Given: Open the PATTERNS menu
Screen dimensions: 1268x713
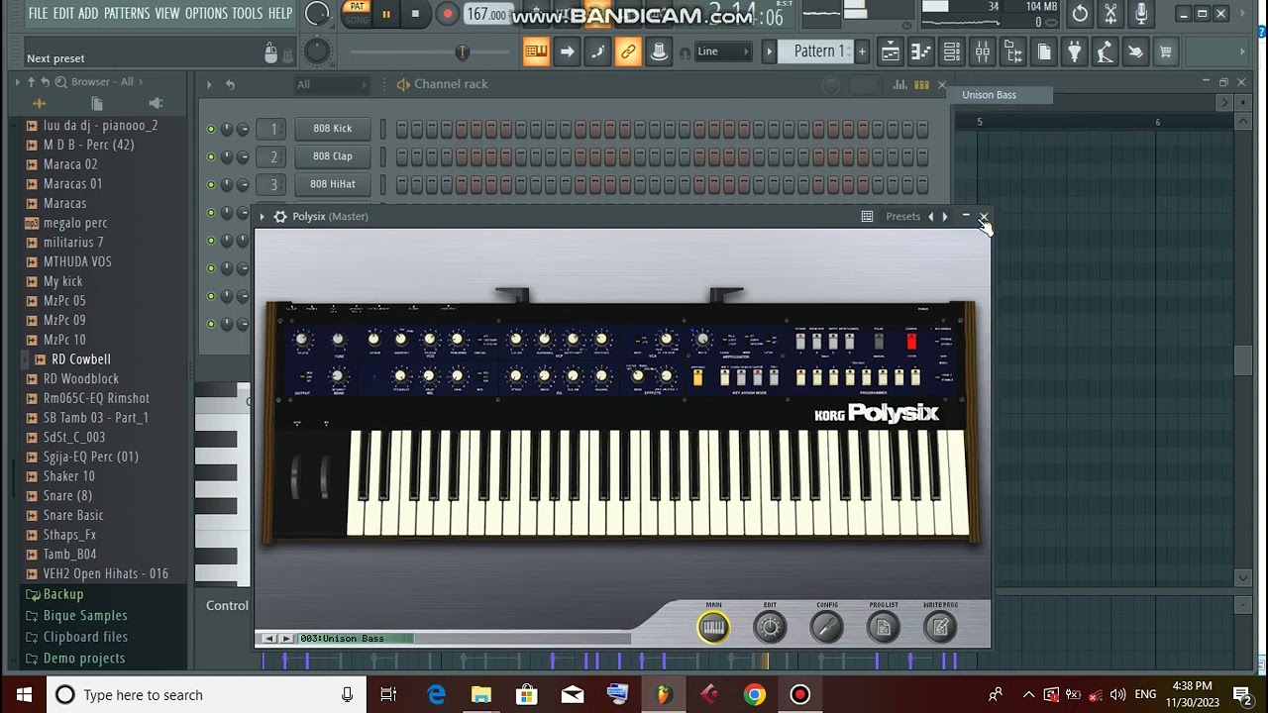Looking at the screenshot, I should 127,13.
